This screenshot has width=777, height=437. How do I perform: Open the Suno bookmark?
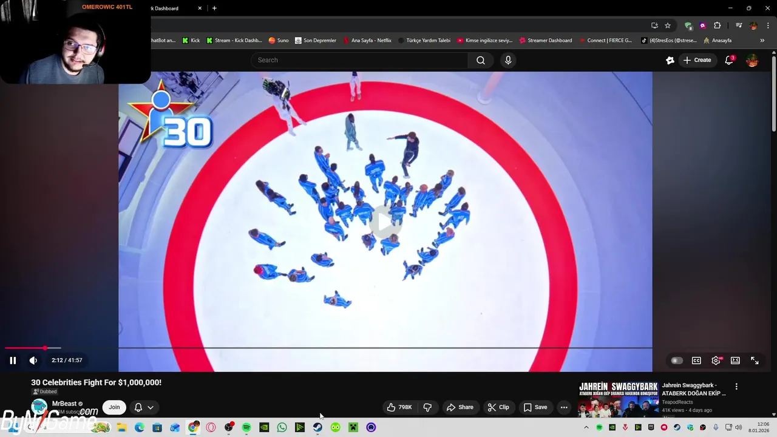[279, 41]
